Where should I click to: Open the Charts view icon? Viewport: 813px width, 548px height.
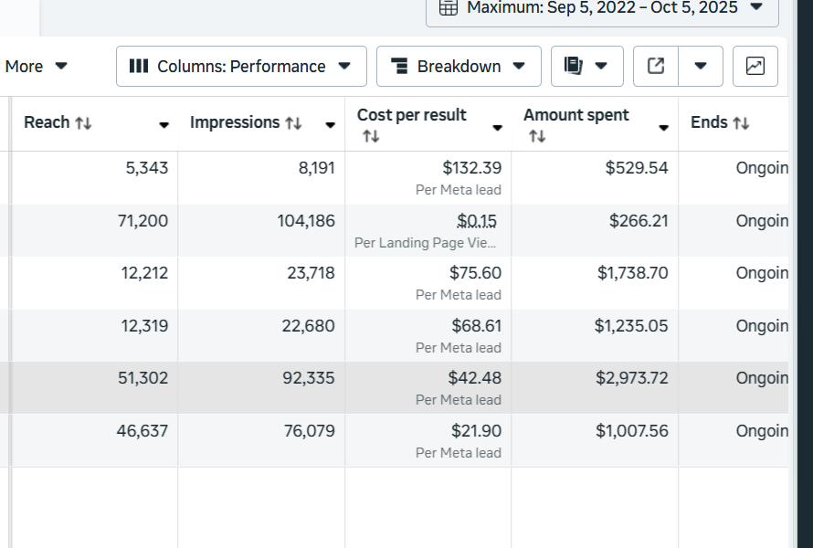coord(755,66)
